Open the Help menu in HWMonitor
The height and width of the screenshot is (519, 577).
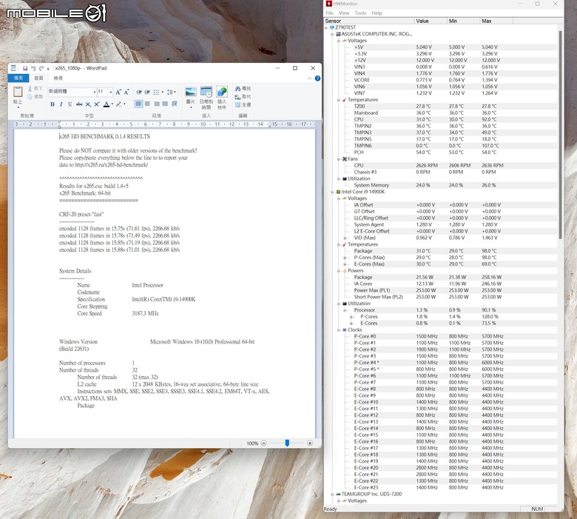coord(377,13)
